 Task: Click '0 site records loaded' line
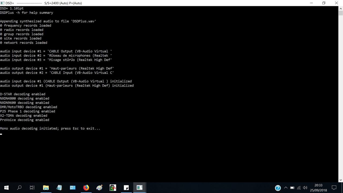click(21, 38)
